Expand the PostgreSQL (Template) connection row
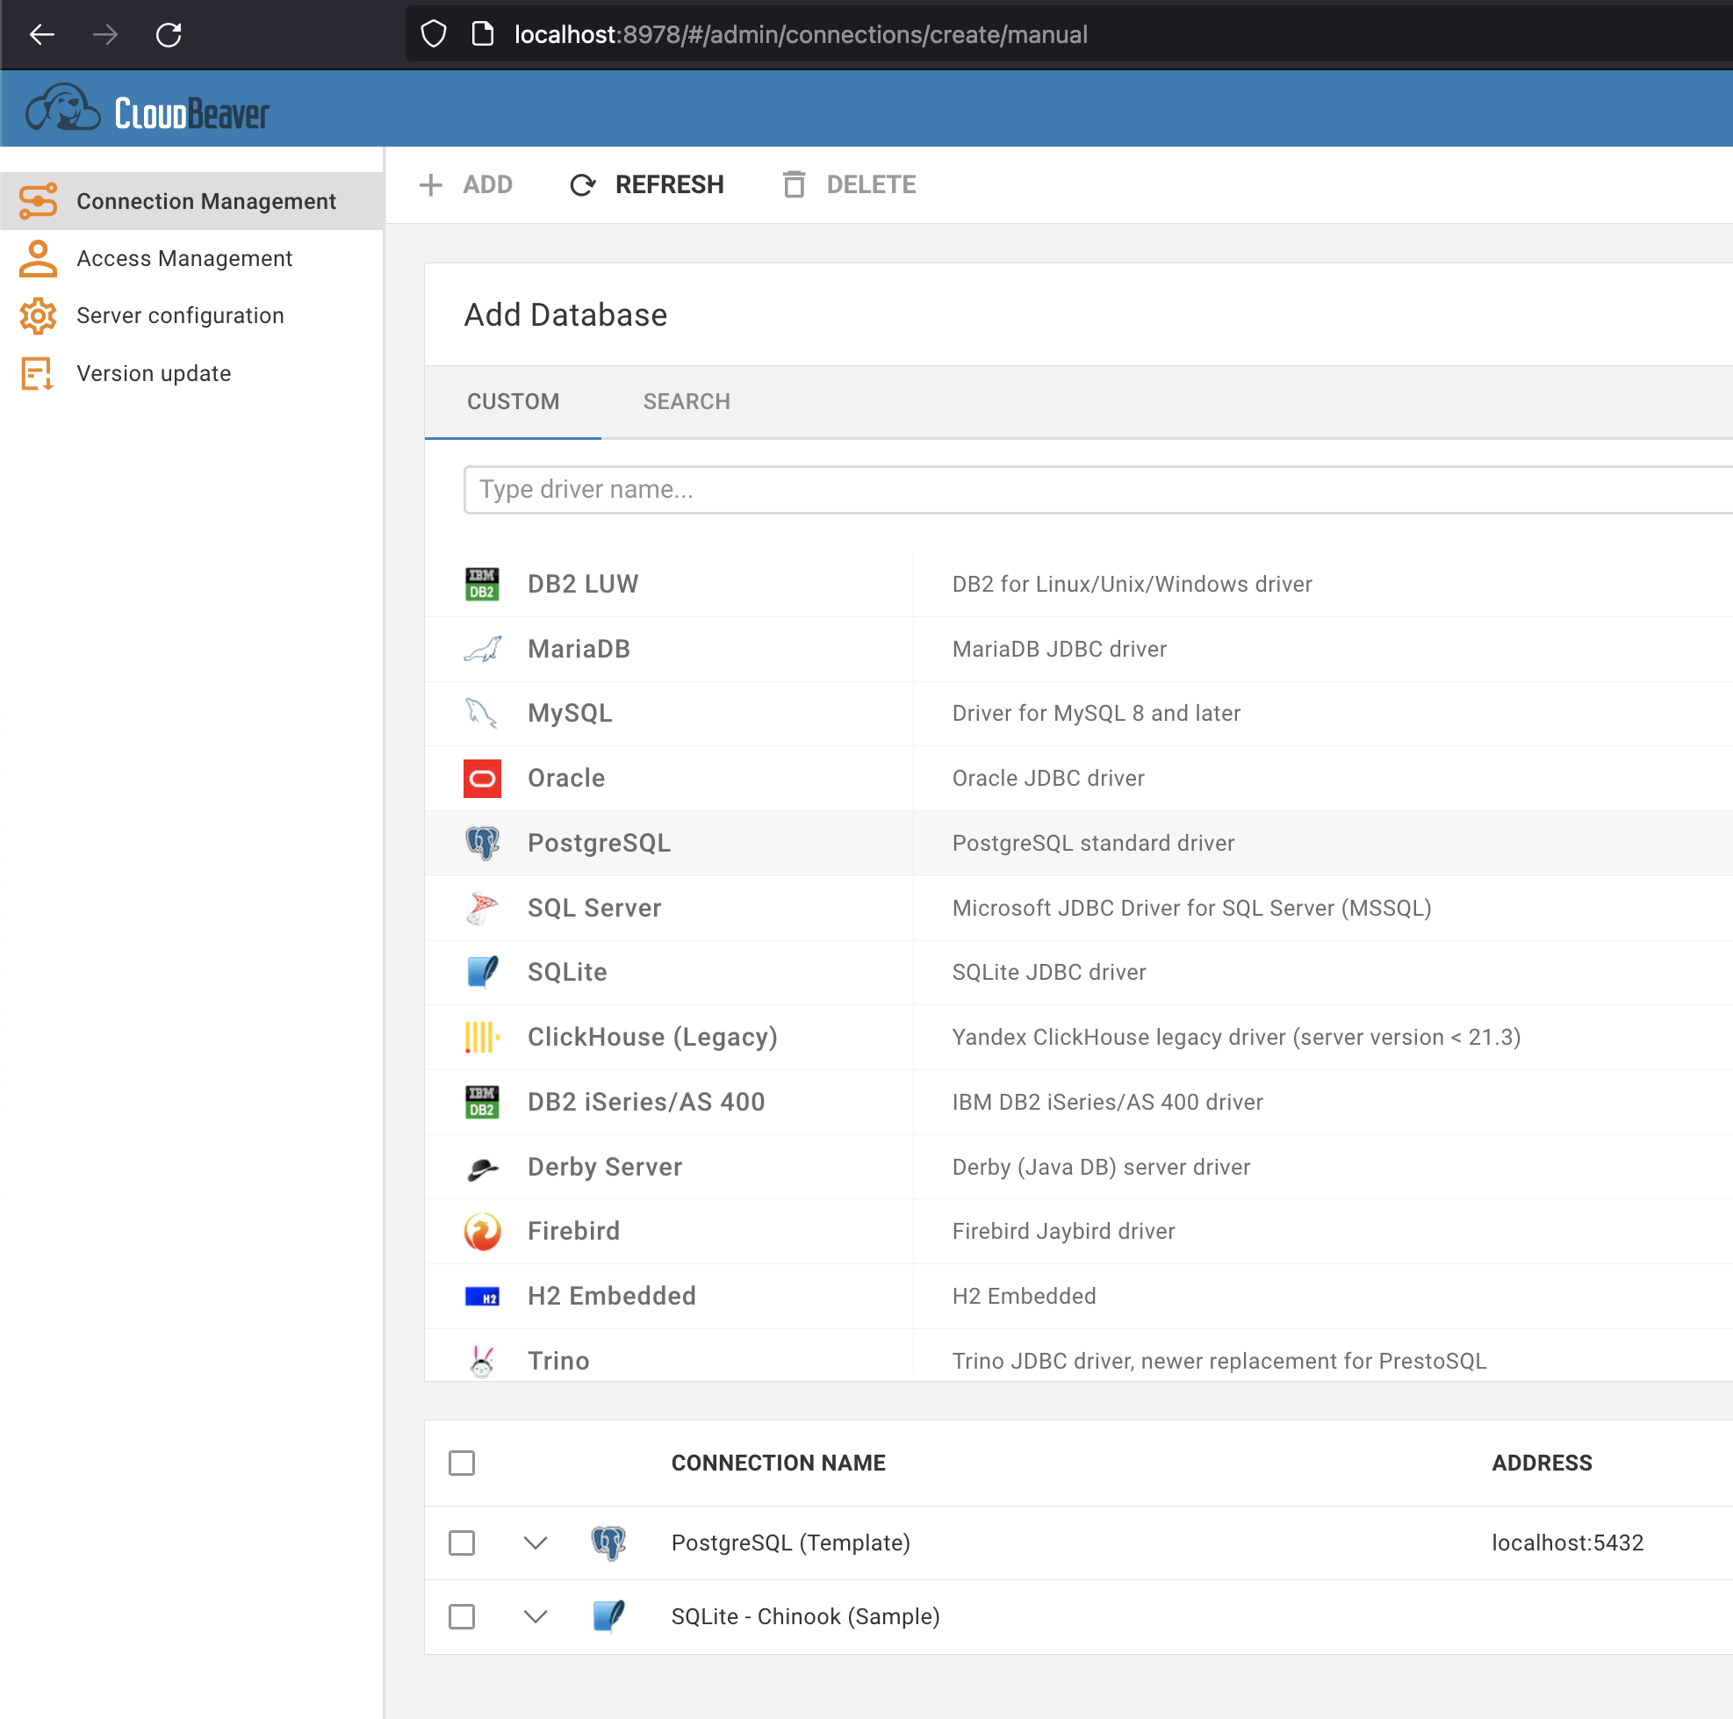Viewport: 1733px width, 1719px height. point(535,1543)
